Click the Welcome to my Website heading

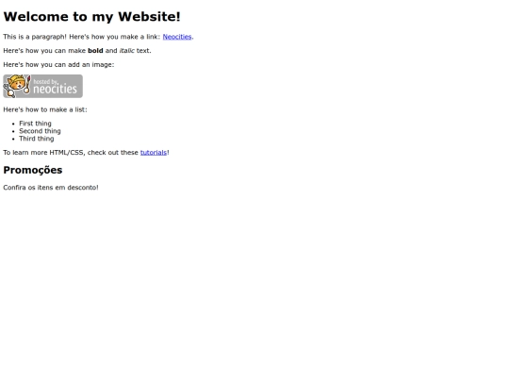coord(91,17)
